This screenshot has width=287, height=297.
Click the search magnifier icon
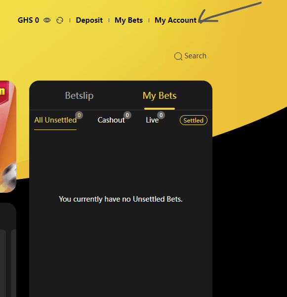click(178, 56)
